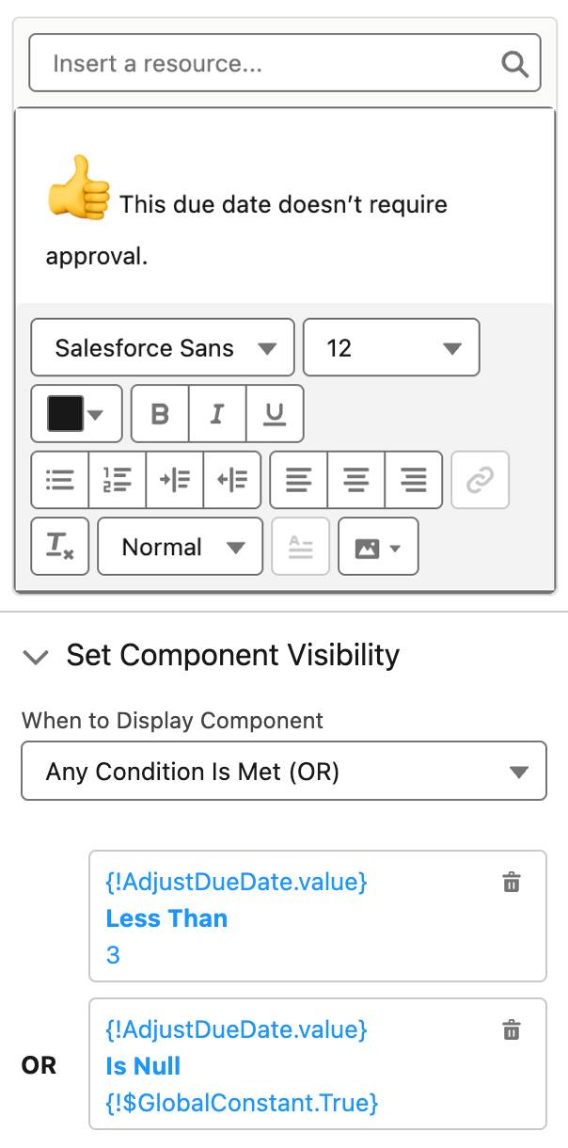Image resolution: width=568 pixels, height=1148 pixels.
Task: Clear text formatting with Remove Format tool
Action: 59,547
